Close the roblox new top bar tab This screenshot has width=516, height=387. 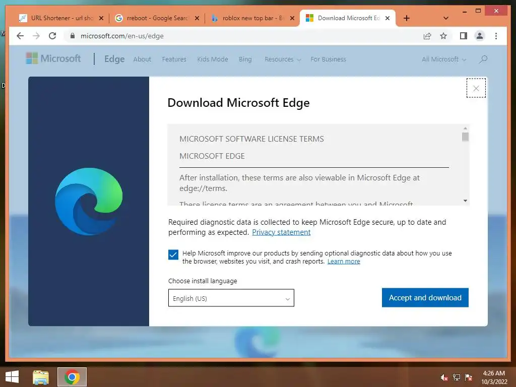(x=292, y=18)
